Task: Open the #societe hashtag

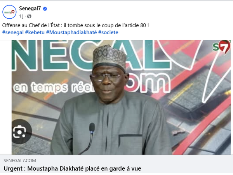Action: (108, 32)
